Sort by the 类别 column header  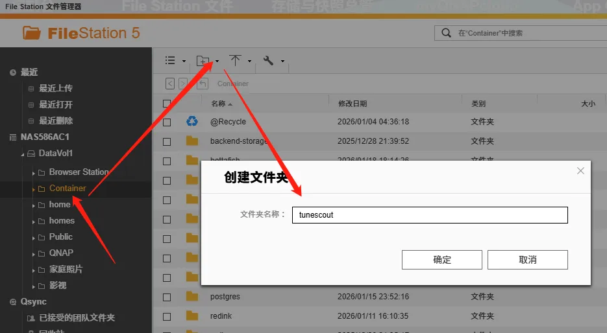click(x=478, y=104)
